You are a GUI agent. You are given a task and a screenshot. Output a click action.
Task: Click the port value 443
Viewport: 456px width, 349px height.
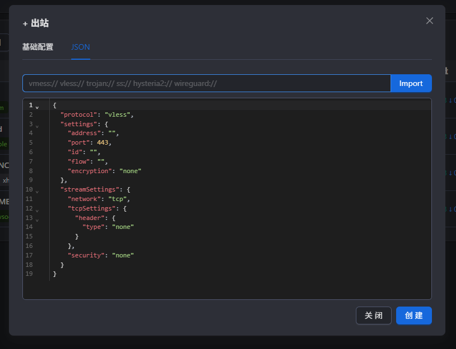[x=102, y=142]
